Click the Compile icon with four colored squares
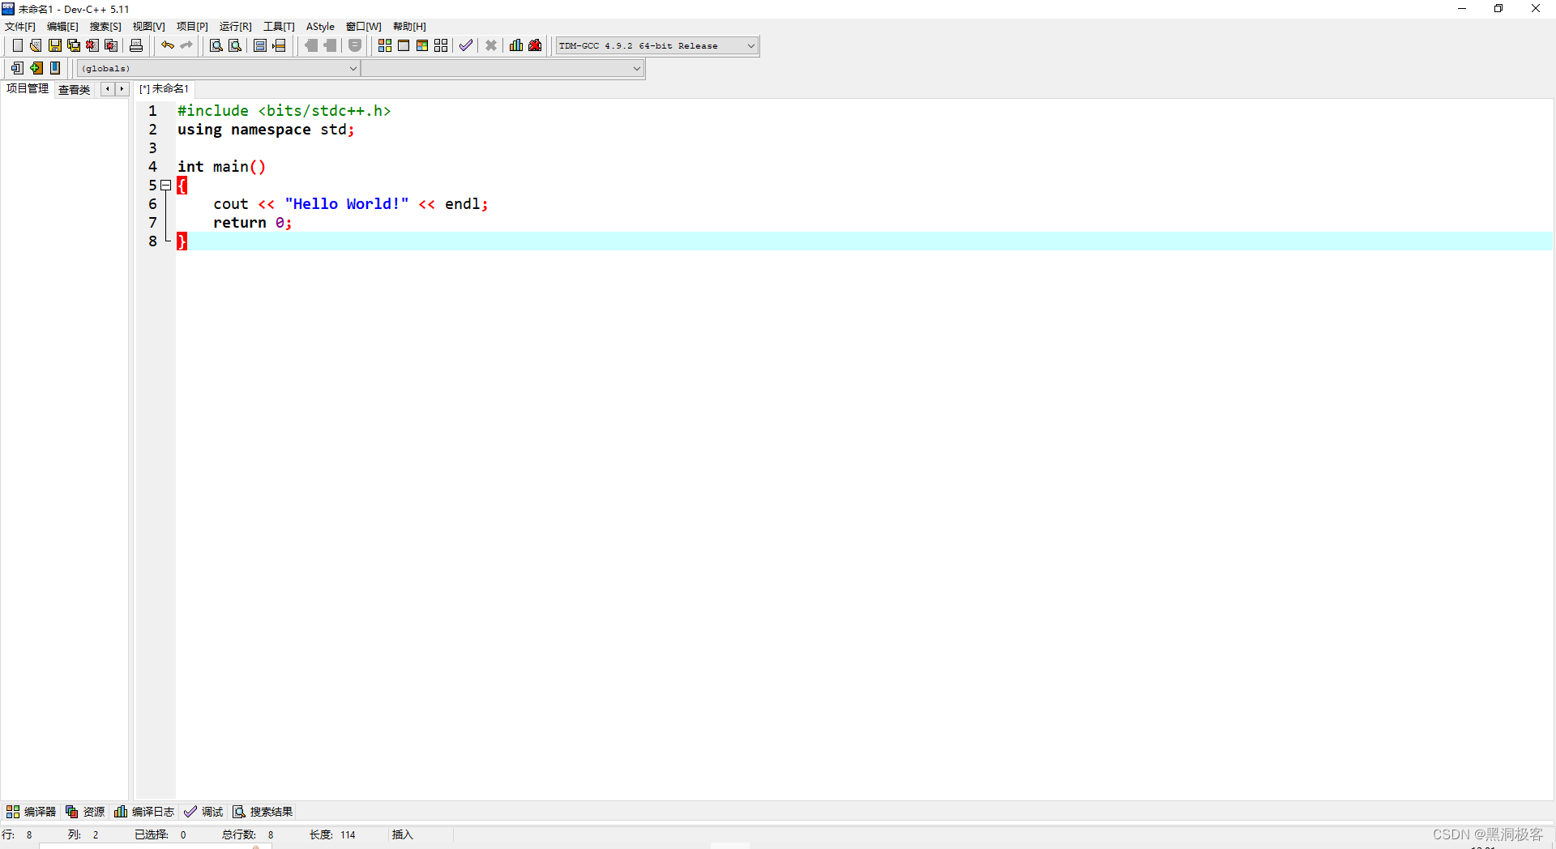1556x849 pixels. coord(385,45)
